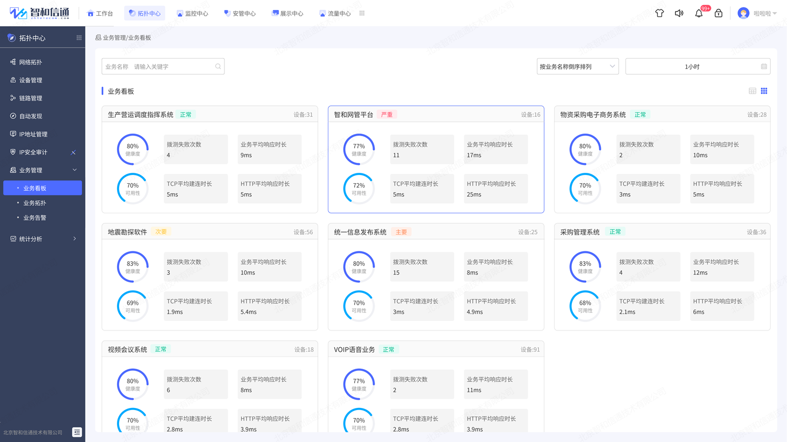Viewport: 787px width, 442px height.
Task: Click the user avatar icon
Action: 743,13
